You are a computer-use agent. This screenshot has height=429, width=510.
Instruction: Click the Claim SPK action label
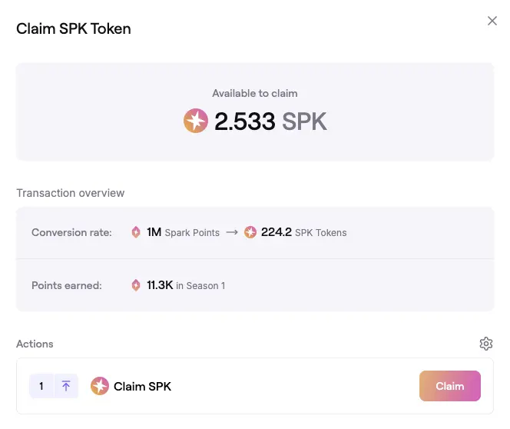click(142, 387)
